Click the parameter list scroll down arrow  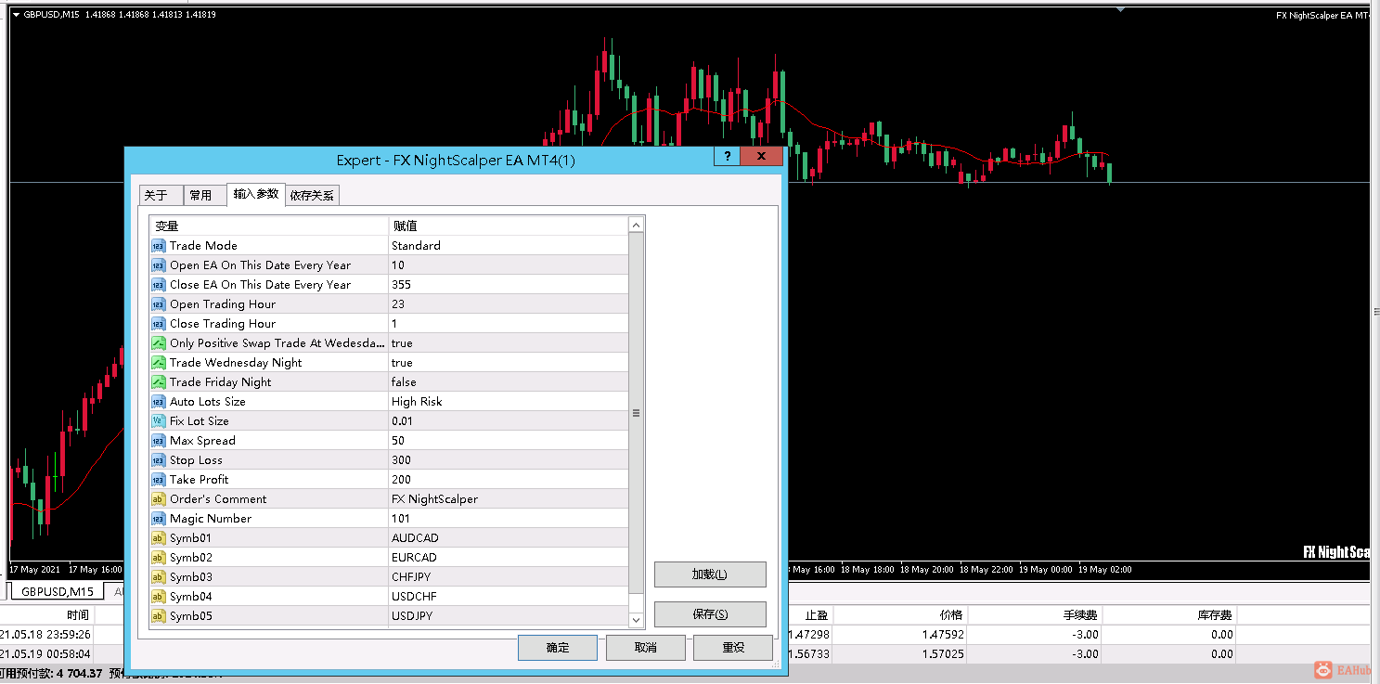pos(636,620)
